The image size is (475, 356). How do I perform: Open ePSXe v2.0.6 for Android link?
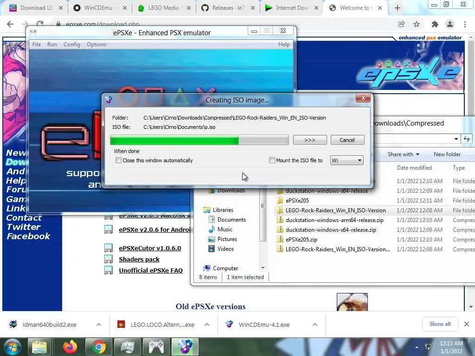pyautogui.click(x=154, y=230)
